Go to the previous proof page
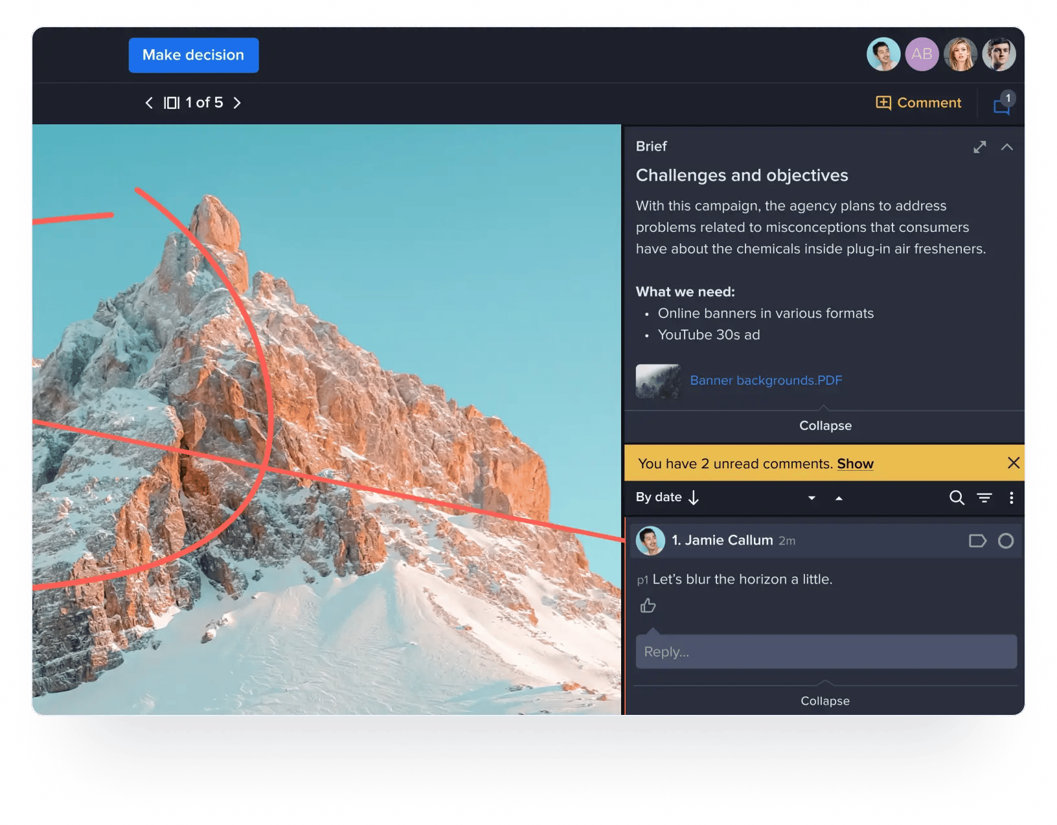 tap(149, 103)
